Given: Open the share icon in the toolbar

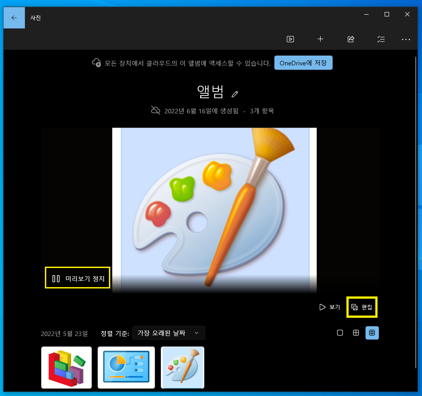Looking at the screenshot, I should pos(351,39).
